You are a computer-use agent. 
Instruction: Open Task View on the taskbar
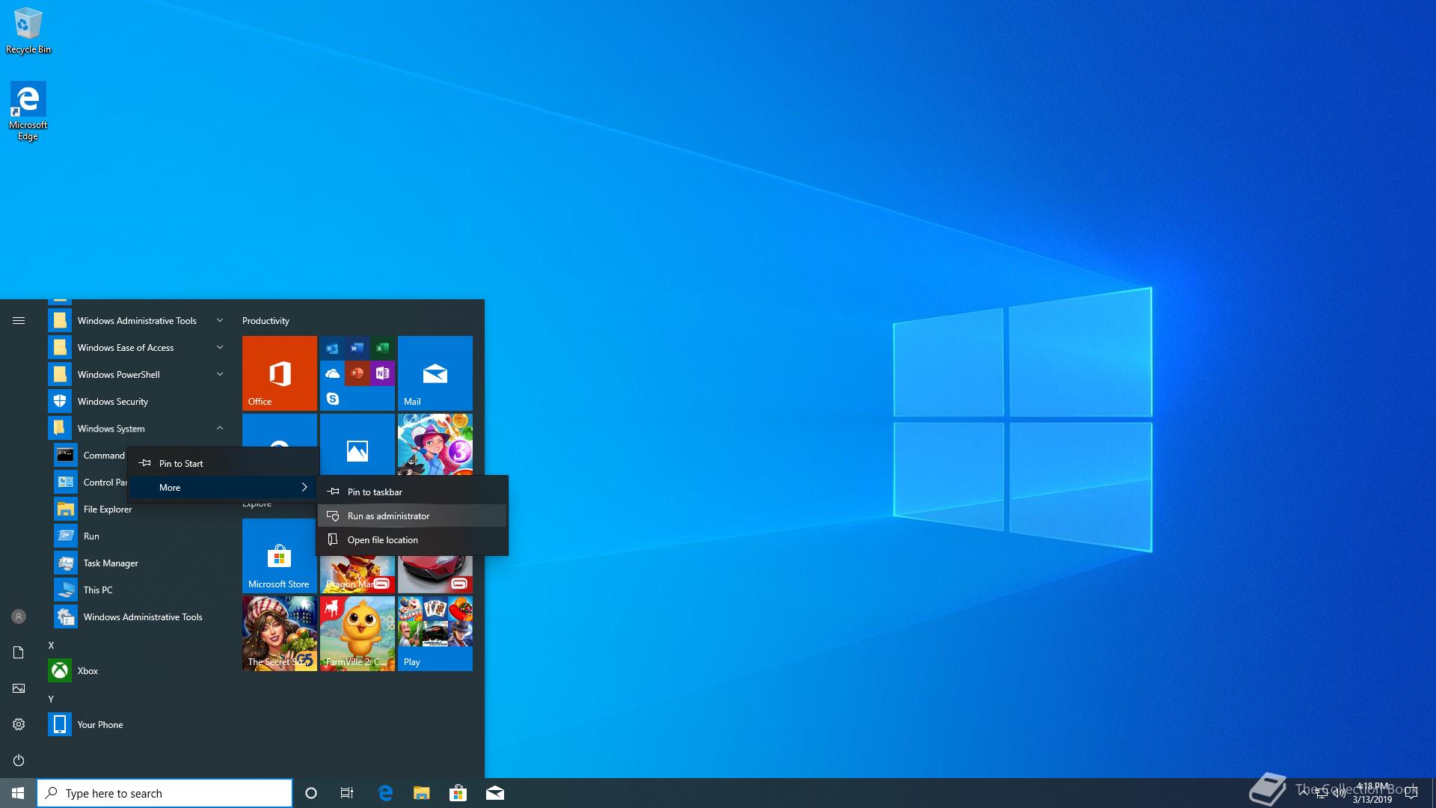[x=347, y=793]
